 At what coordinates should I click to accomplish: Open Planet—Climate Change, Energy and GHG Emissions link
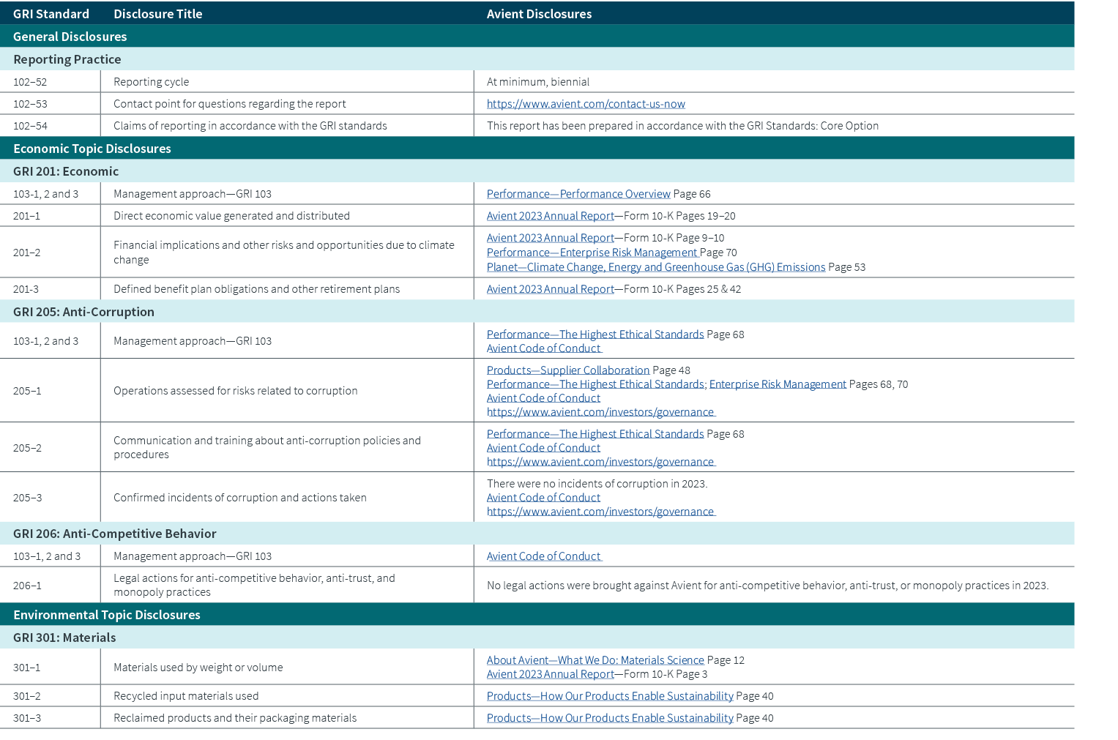click(655, 266)
